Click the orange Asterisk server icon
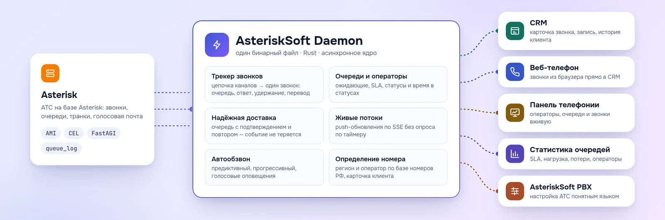 coord(50,73)
